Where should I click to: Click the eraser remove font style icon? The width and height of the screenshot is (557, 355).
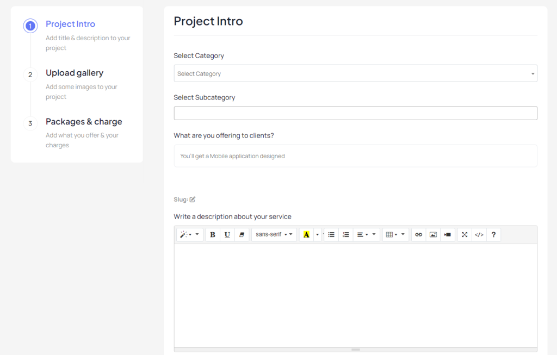pyautogui.click(x=242, y=235)
